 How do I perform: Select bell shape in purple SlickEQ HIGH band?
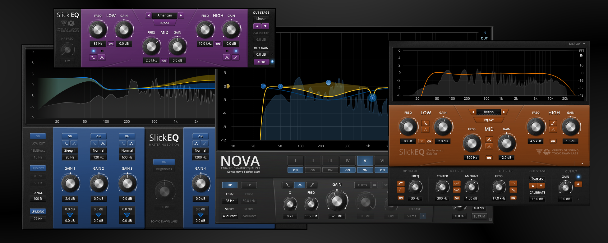point(227,57)
